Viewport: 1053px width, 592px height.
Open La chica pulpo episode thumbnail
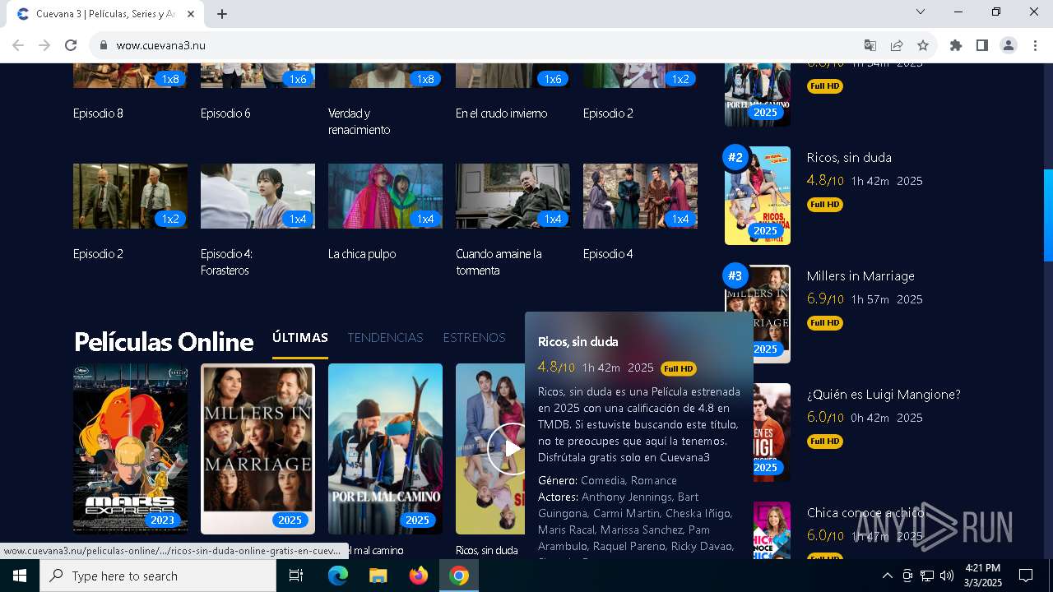point(385,196)
